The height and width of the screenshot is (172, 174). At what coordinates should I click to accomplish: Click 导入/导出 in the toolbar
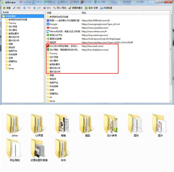click(x=59, y=8)
